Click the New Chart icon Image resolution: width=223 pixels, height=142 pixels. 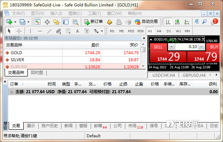pos(9,22)
